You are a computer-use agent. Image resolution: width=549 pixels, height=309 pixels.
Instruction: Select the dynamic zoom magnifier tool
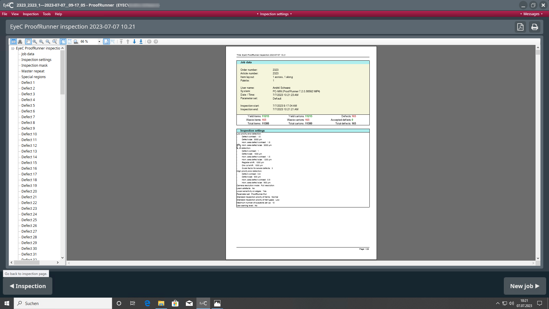point(35,42)
